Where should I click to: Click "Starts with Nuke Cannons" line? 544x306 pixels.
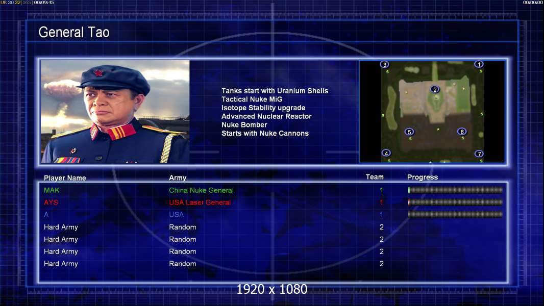tap(265, 133)
